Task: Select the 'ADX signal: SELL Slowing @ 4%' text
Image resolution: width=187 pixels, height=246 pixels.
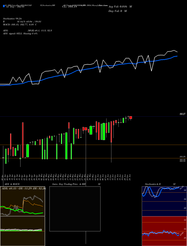Action: (x=20, y=34)
